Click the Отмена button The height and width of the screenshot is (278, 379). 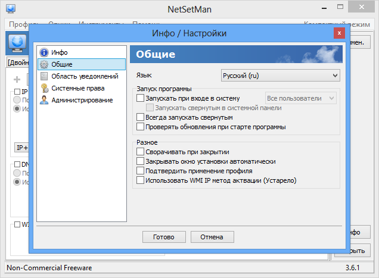(212, 237)
